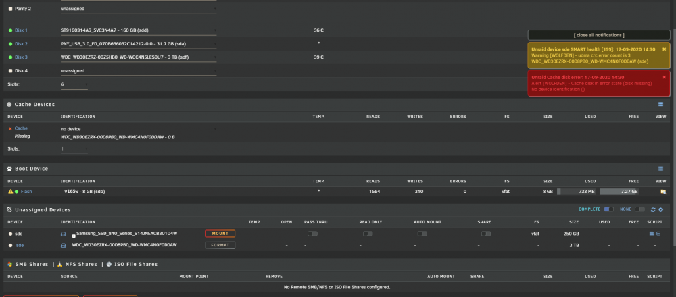Open Cache device dropdown showing no device
The width and height of the screenshot is (676, 297).
pos(139,129)
